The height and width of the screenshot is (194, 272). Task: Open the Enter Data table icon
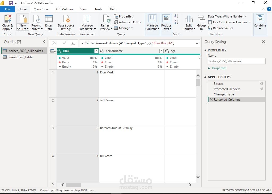49,19
